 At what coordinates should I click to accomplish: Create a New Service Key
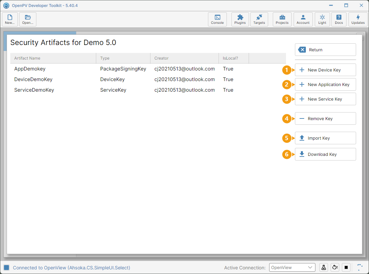(x=325, y=99)
